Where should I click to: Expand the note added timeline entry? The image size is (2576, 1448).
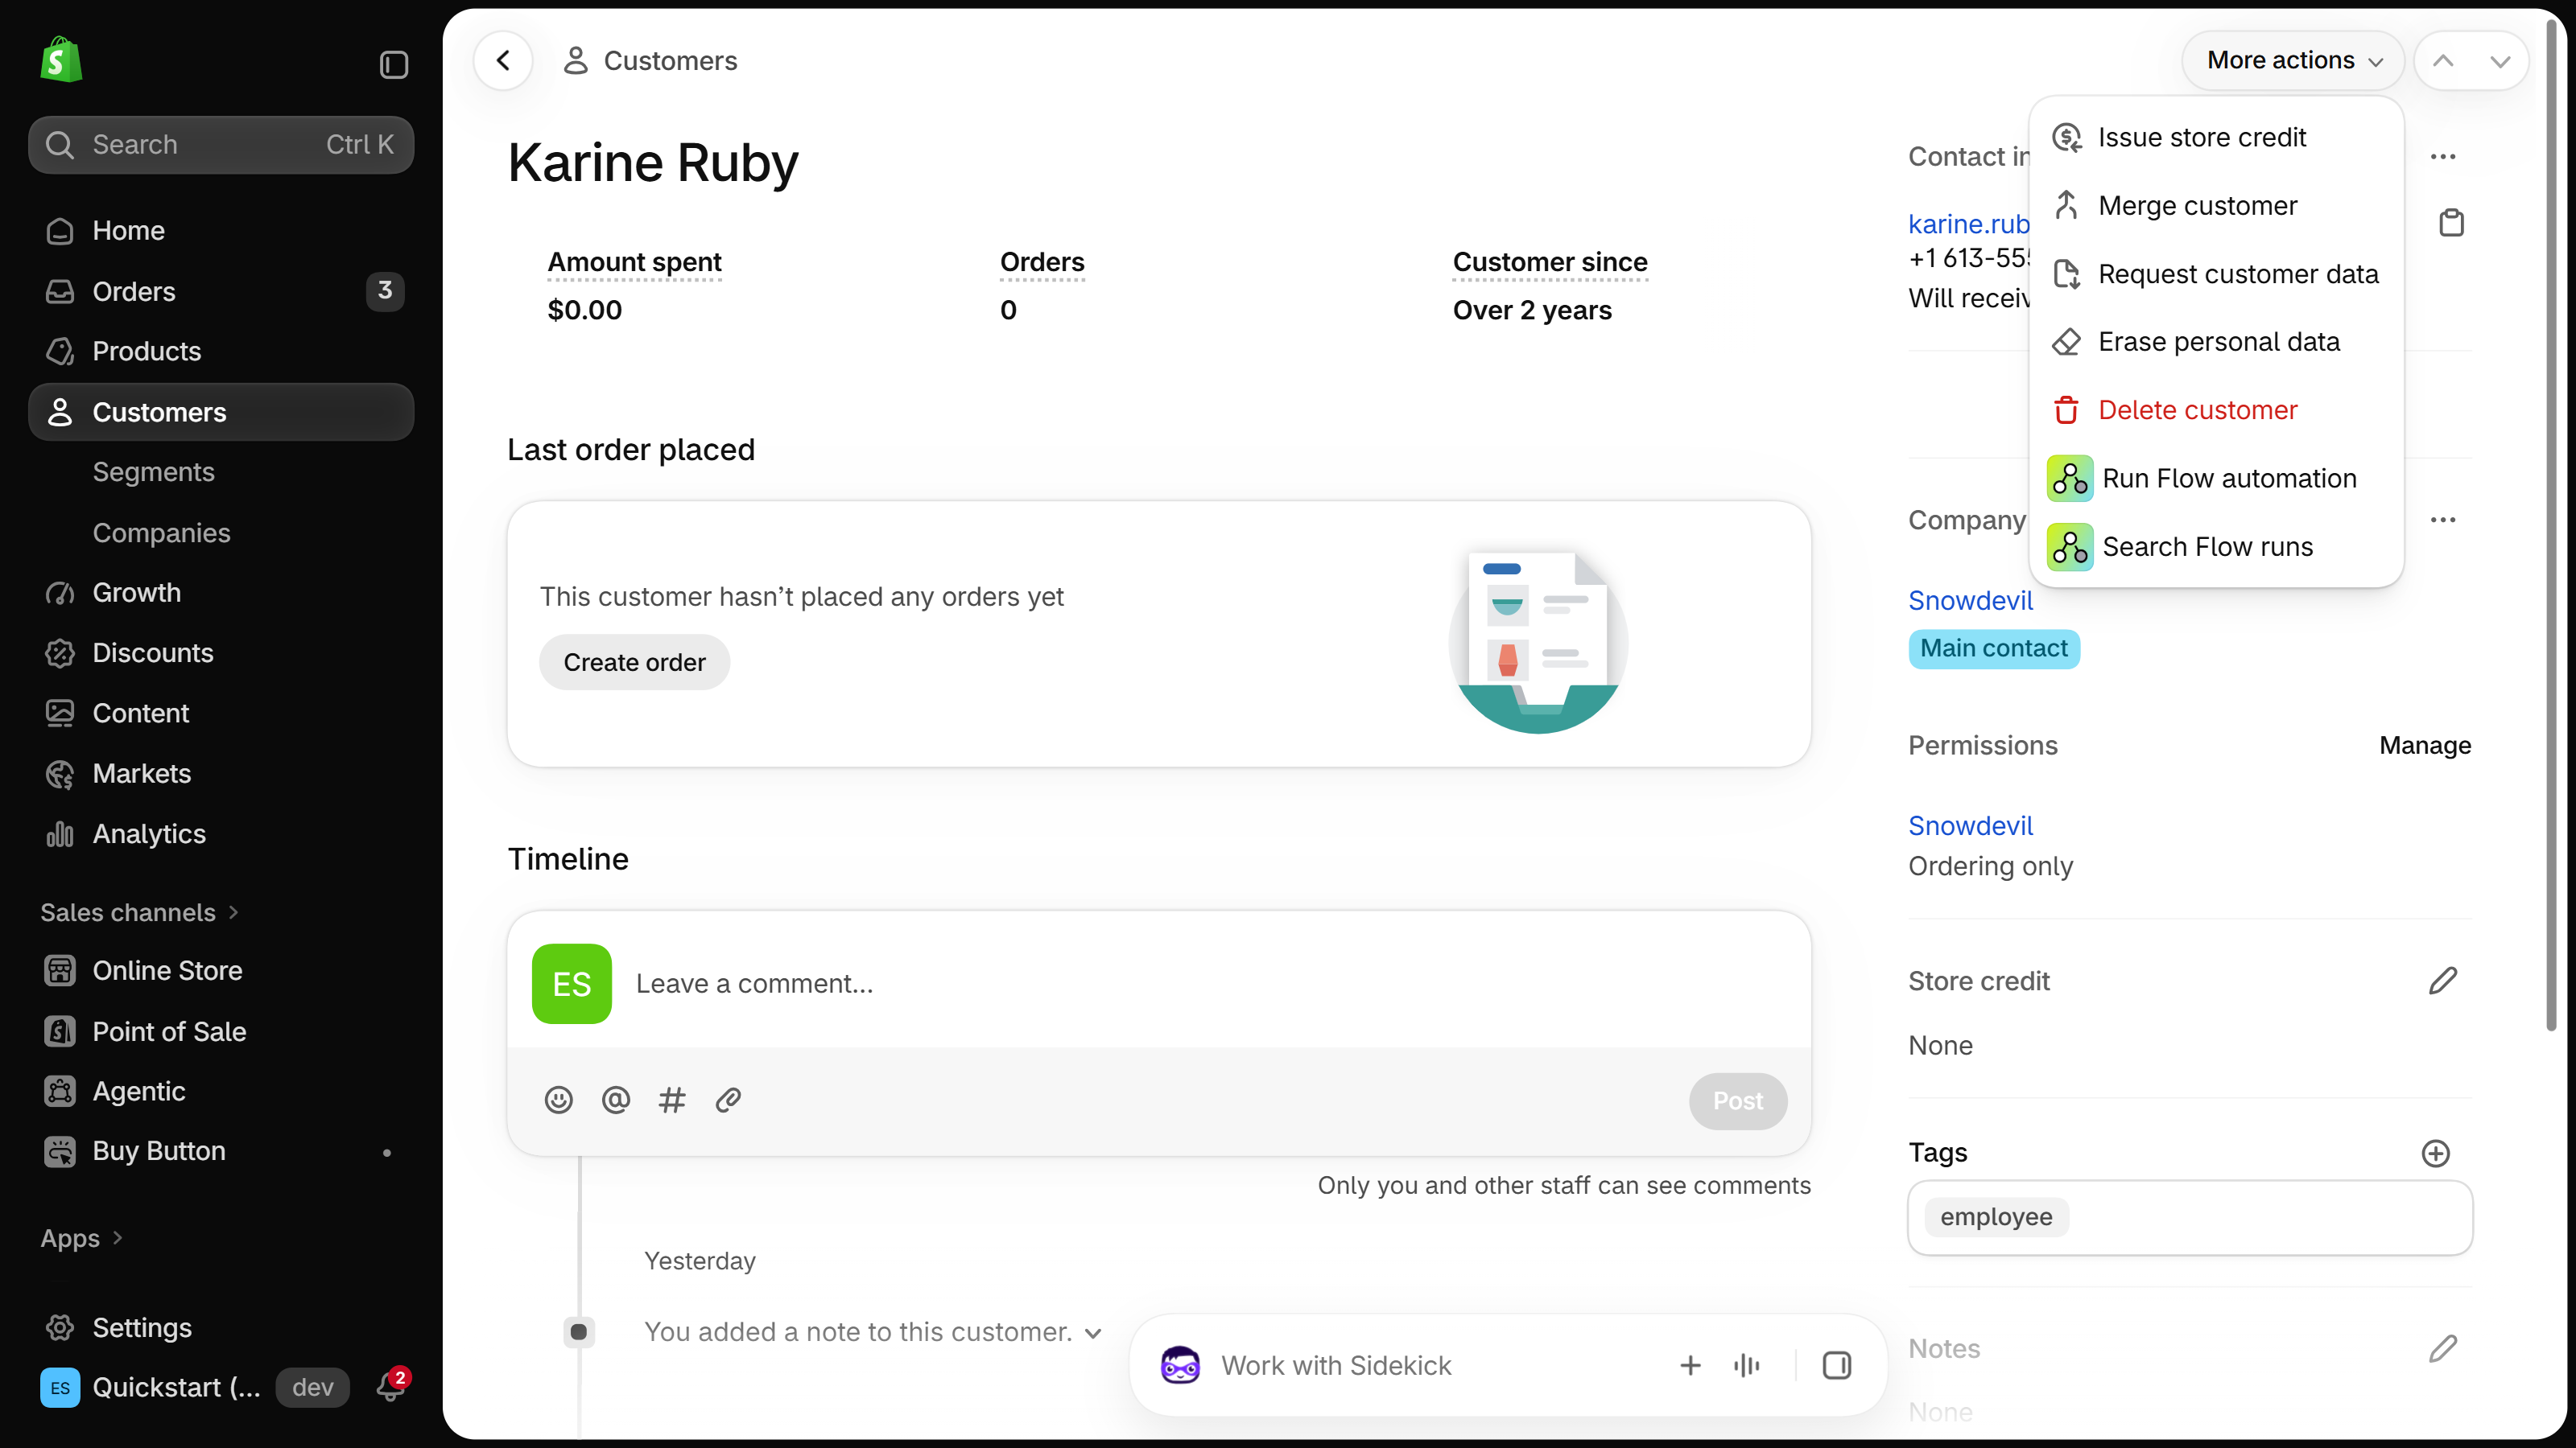click(873, 1332)
